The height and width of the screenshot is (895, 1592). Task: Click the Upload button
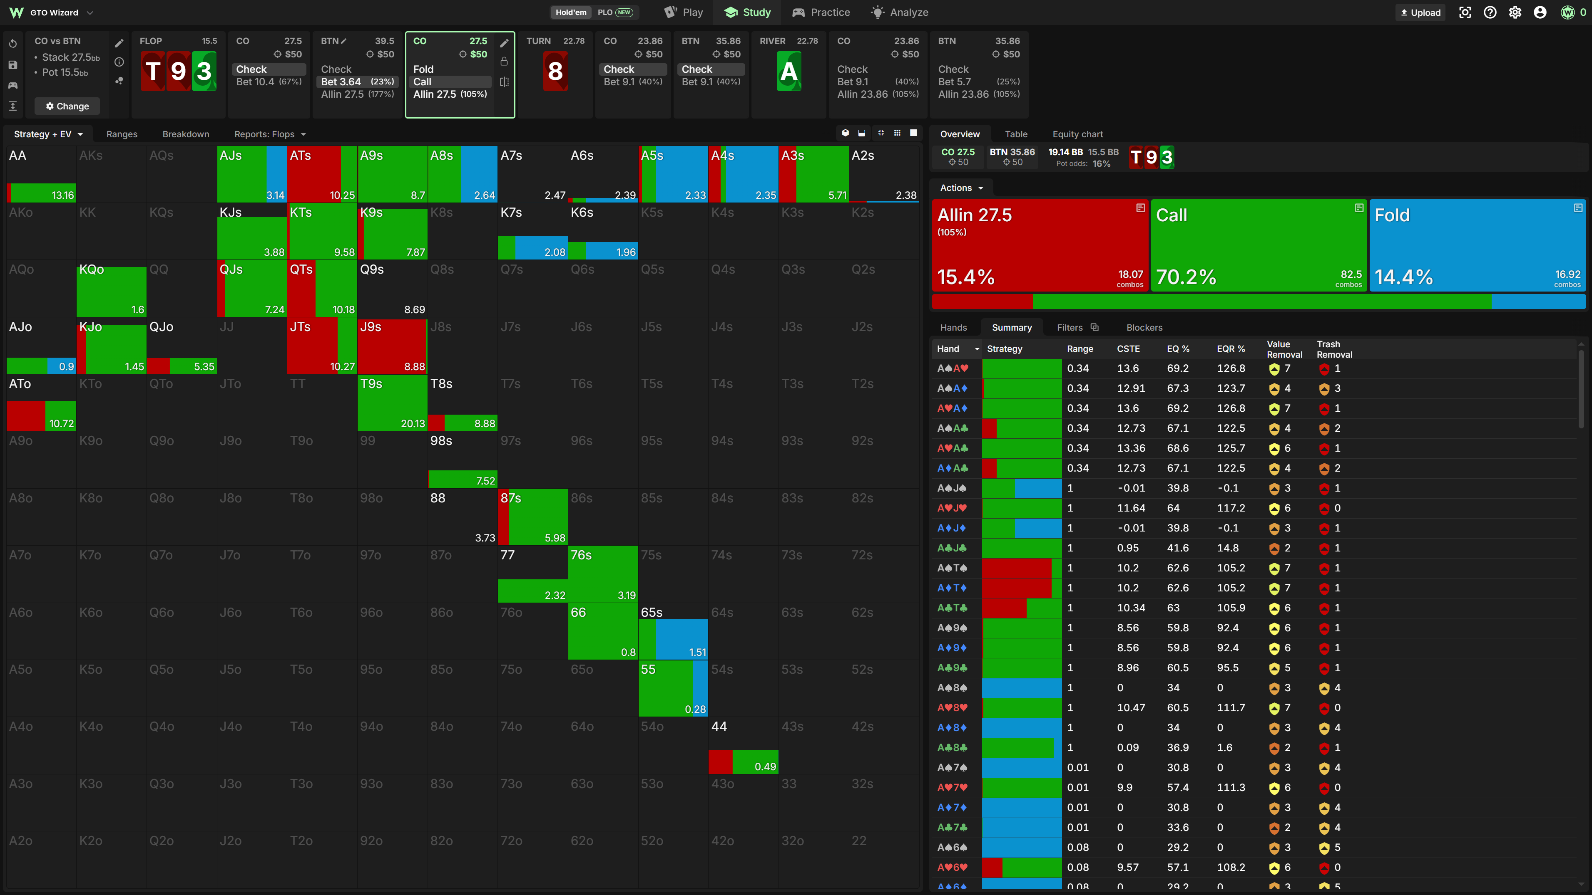coord(1420,12)
